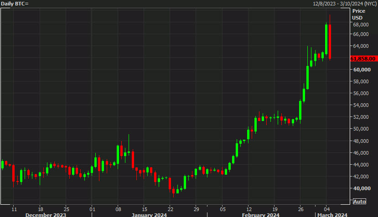The width and height of the screenshot is (378, 217).
Task: Click the 50,000 price axis label
Action: tap(361, 129)
